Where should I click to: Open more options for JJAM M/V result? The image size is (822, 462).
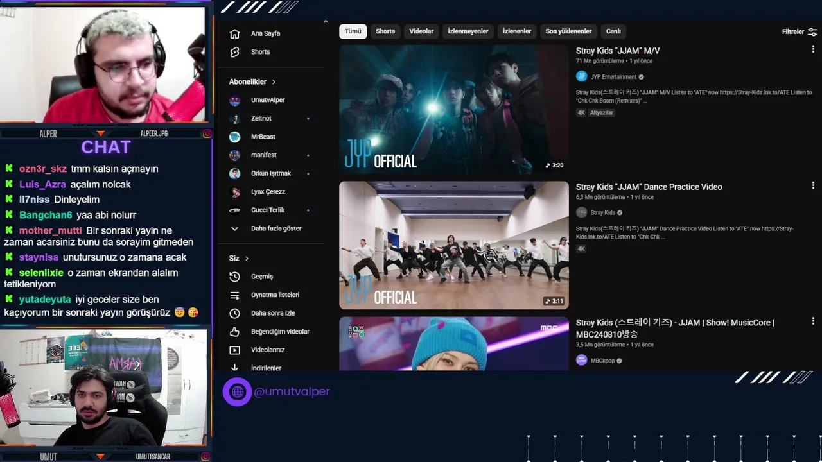click(x=813, y=49)
